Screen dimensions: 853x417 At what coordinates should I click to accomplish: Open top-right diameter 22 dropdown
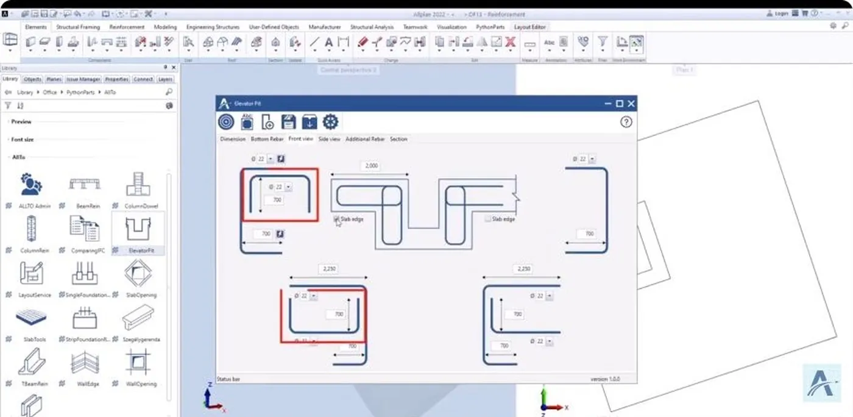(592, 159)
